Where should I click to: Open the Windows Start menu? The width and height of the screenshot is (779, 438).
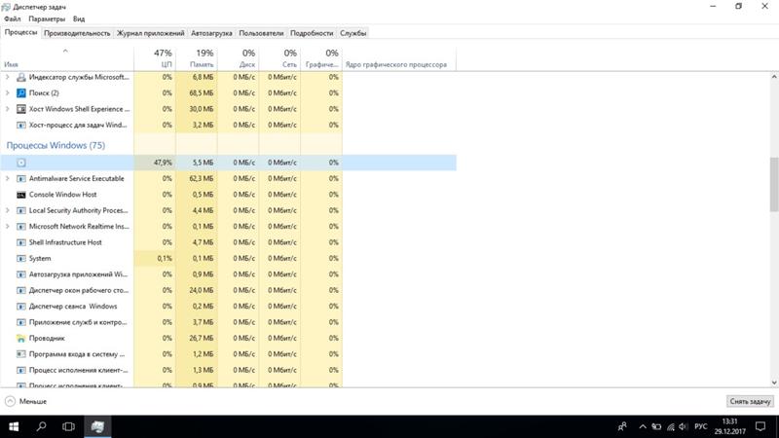(x=14, y=426)
